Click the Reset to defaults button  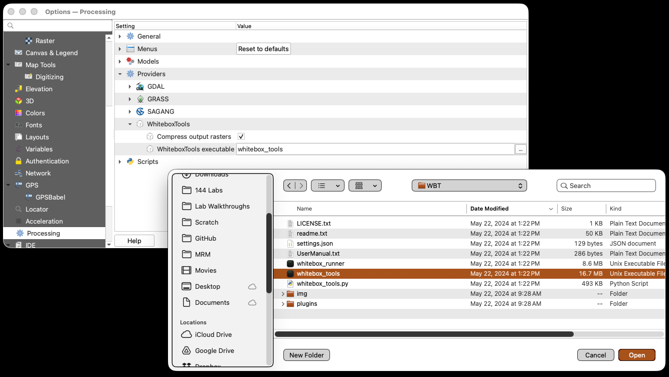(263, 49)
